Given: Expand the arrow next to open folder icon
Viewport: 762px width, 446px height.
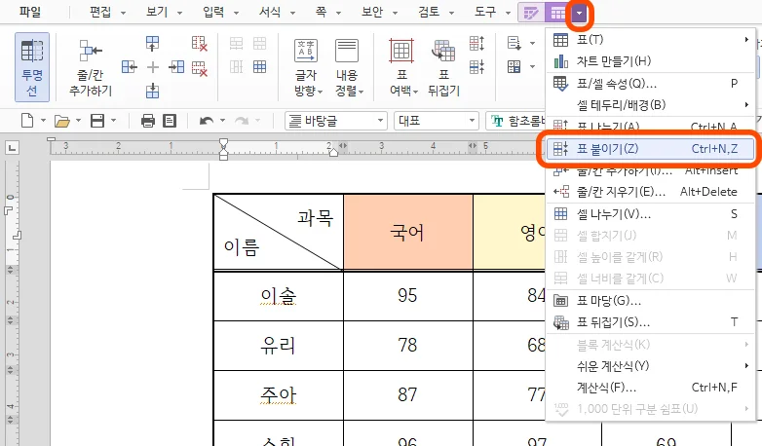Looking at the screenshot, I should tap(78, 120).
